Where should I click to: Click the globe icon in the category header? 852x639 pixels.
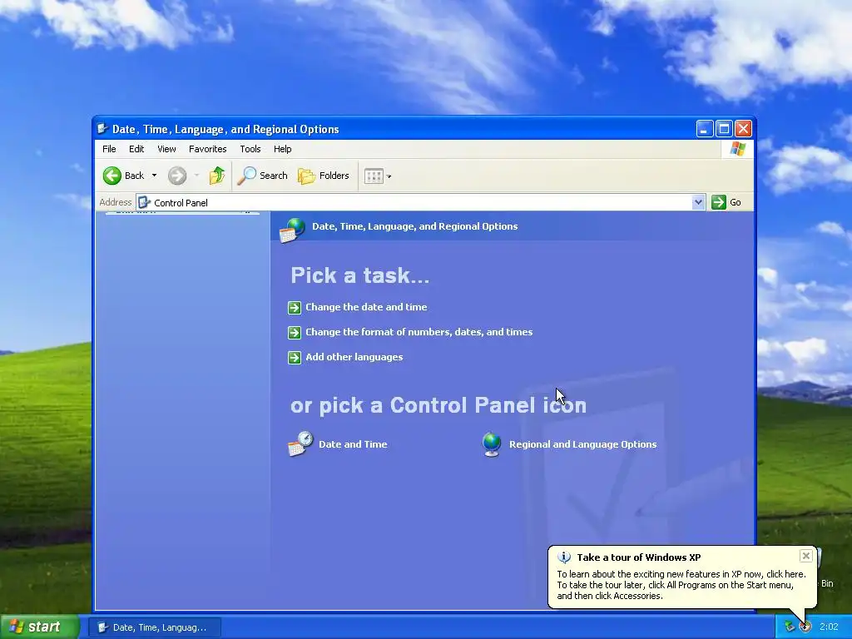(x=292, y=230)
